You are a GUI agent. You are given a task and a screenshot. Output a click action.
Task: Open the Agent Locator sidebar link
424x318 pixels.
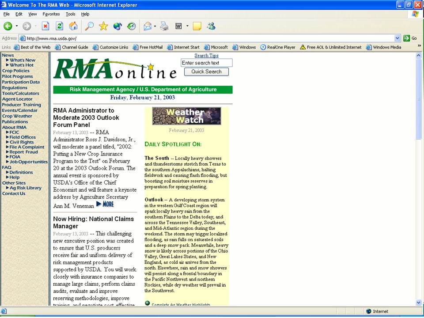tap(17, 99)
